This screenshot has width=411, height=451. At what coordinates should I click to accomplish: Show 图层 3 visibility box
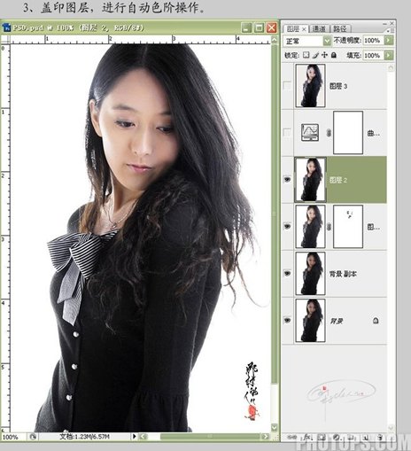tap(287, 86)
